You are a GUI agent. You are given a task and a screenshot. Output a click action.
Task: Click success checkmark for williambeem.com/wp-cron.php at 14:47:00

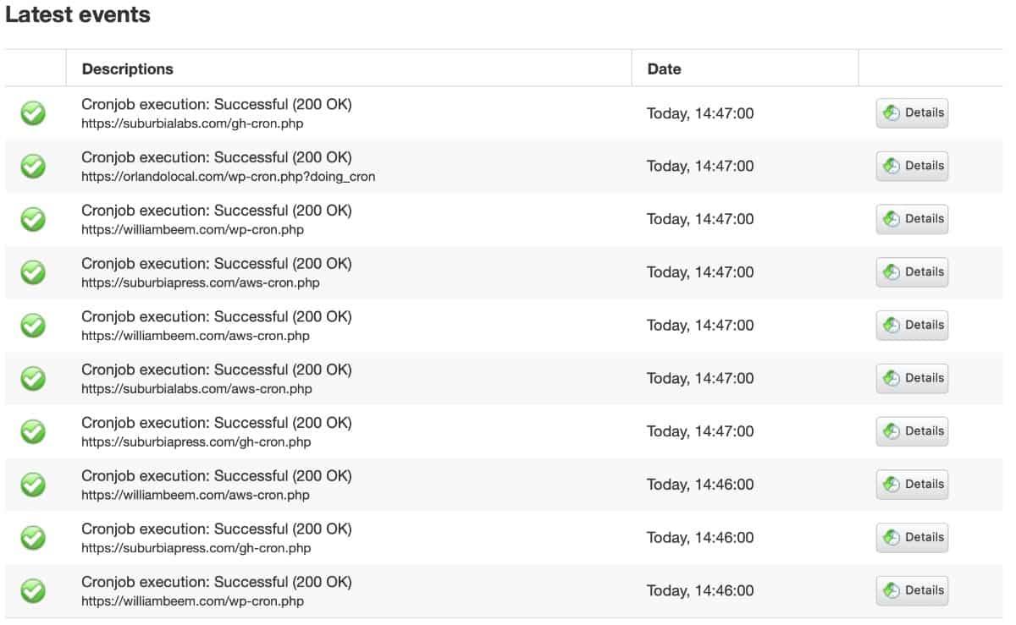33,220
